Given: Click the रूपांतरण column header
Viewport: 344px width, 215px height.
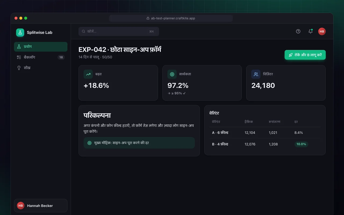Looking at the screenshot, I should pyautogui.click(x=274, y=122).
